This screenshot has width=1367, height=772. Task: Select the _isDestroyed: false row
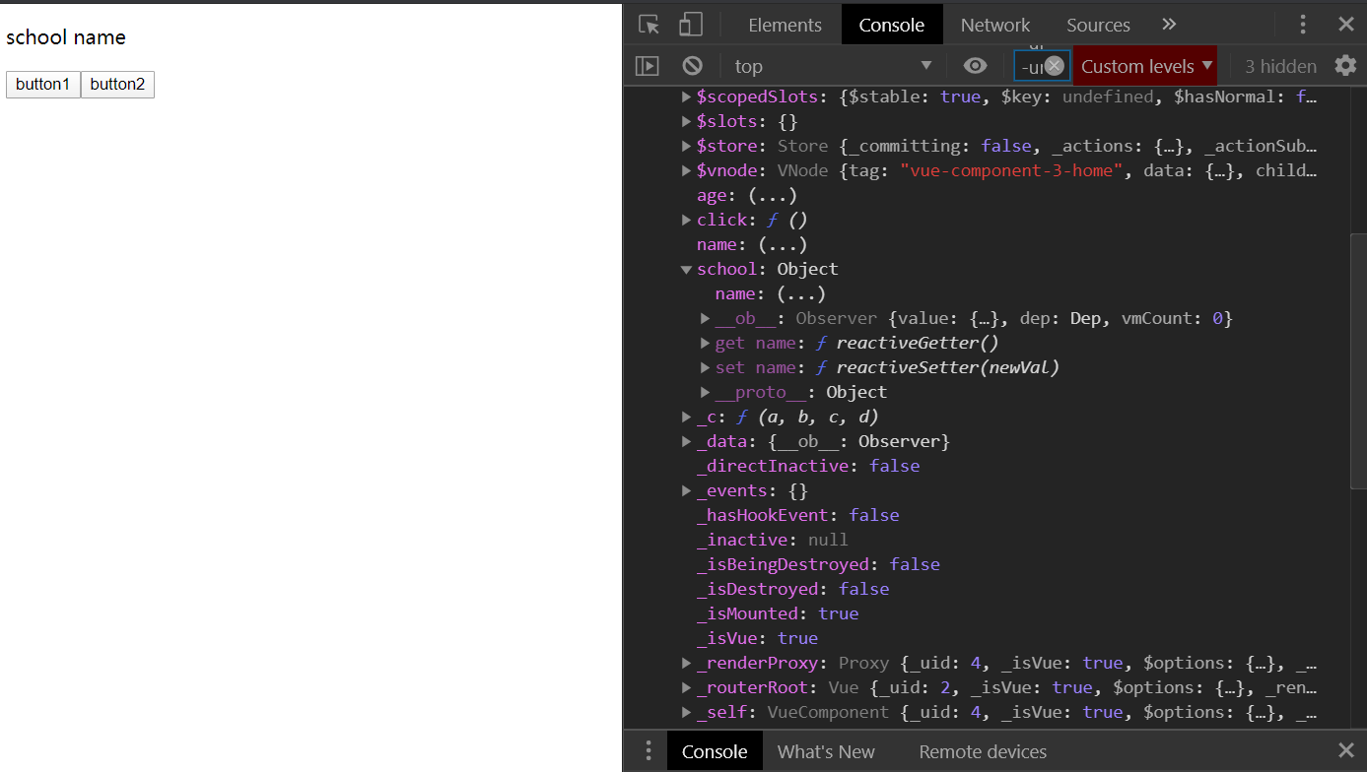pos(792,589)
